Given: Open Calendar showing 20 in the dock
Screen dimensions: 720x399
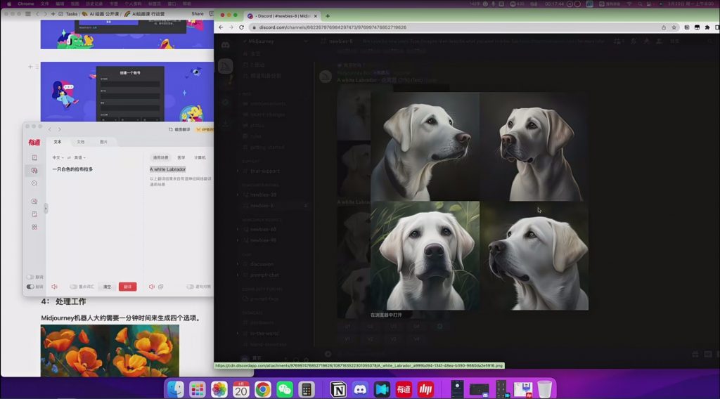Looking at the screenshot, I should [x=241, y=389].
